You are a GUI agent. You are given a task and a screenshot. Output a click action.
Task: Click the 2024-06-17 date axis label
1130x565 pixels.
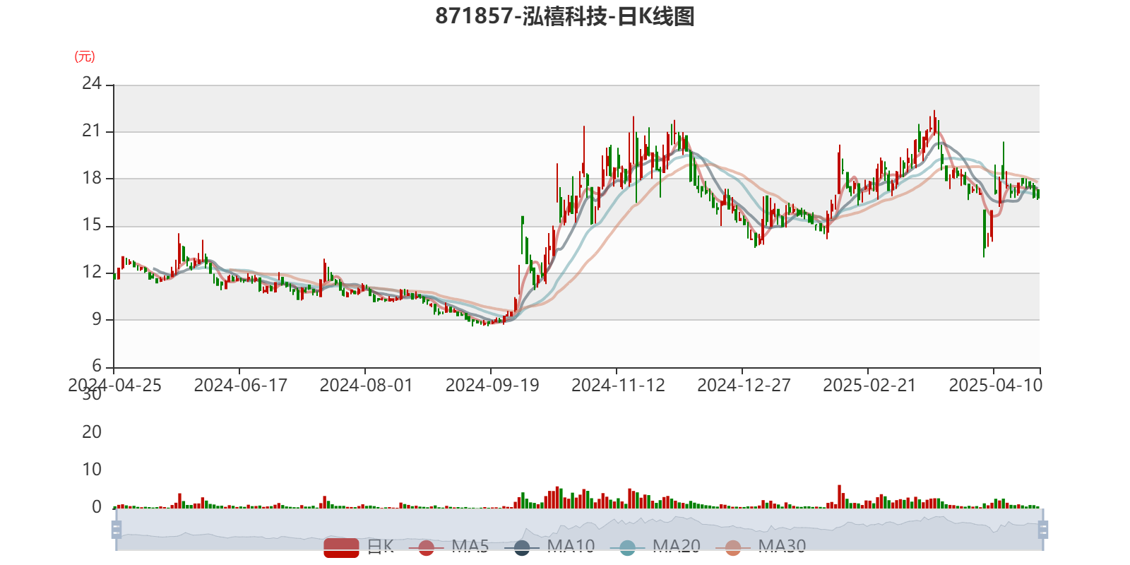pos(240,385)
